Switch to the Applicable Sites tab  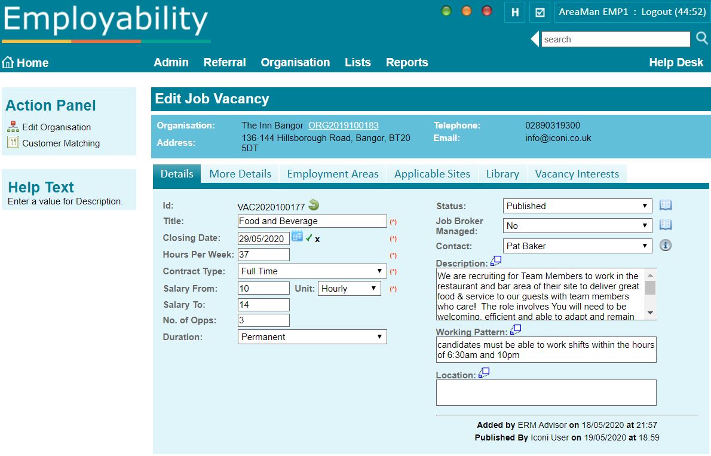point(432,173)
